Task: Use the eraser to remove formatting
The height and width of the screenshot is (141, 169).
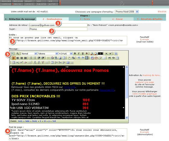Action: tap(100, 58)
